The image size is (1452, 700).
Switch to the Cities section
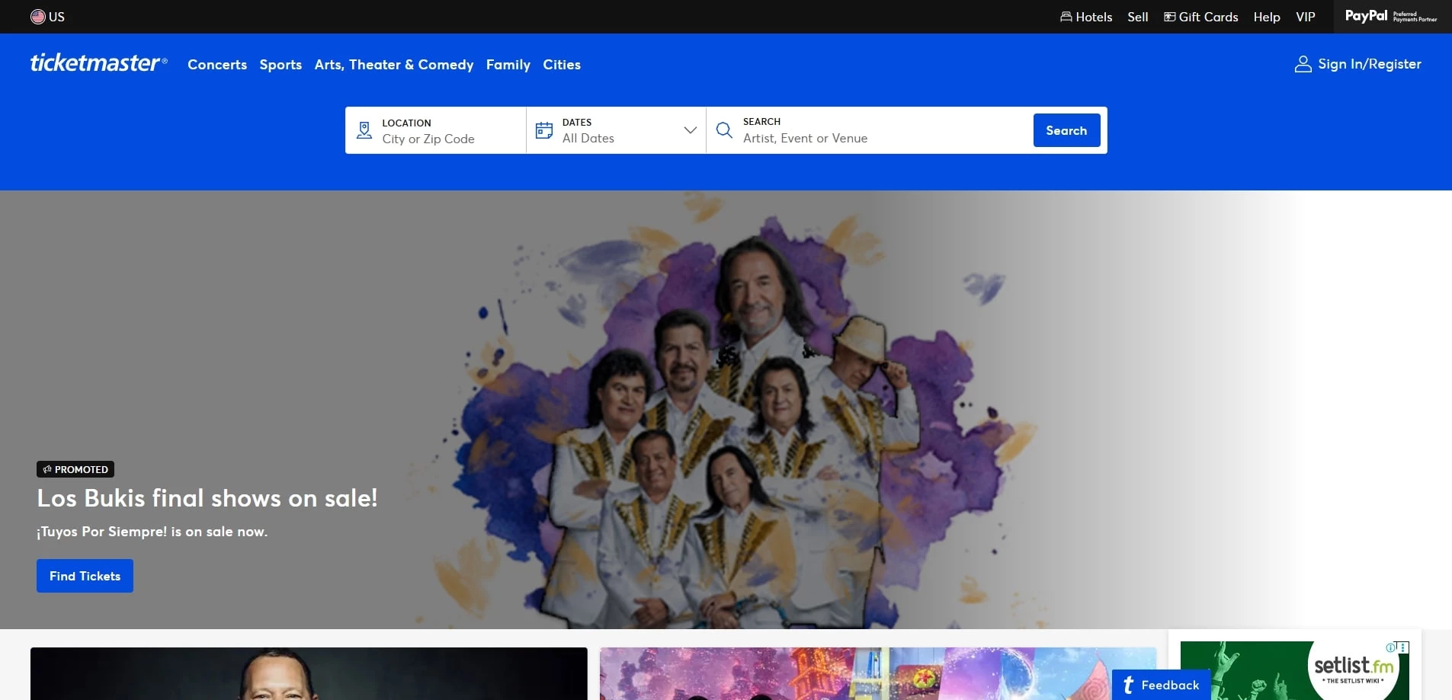(562, 65)
